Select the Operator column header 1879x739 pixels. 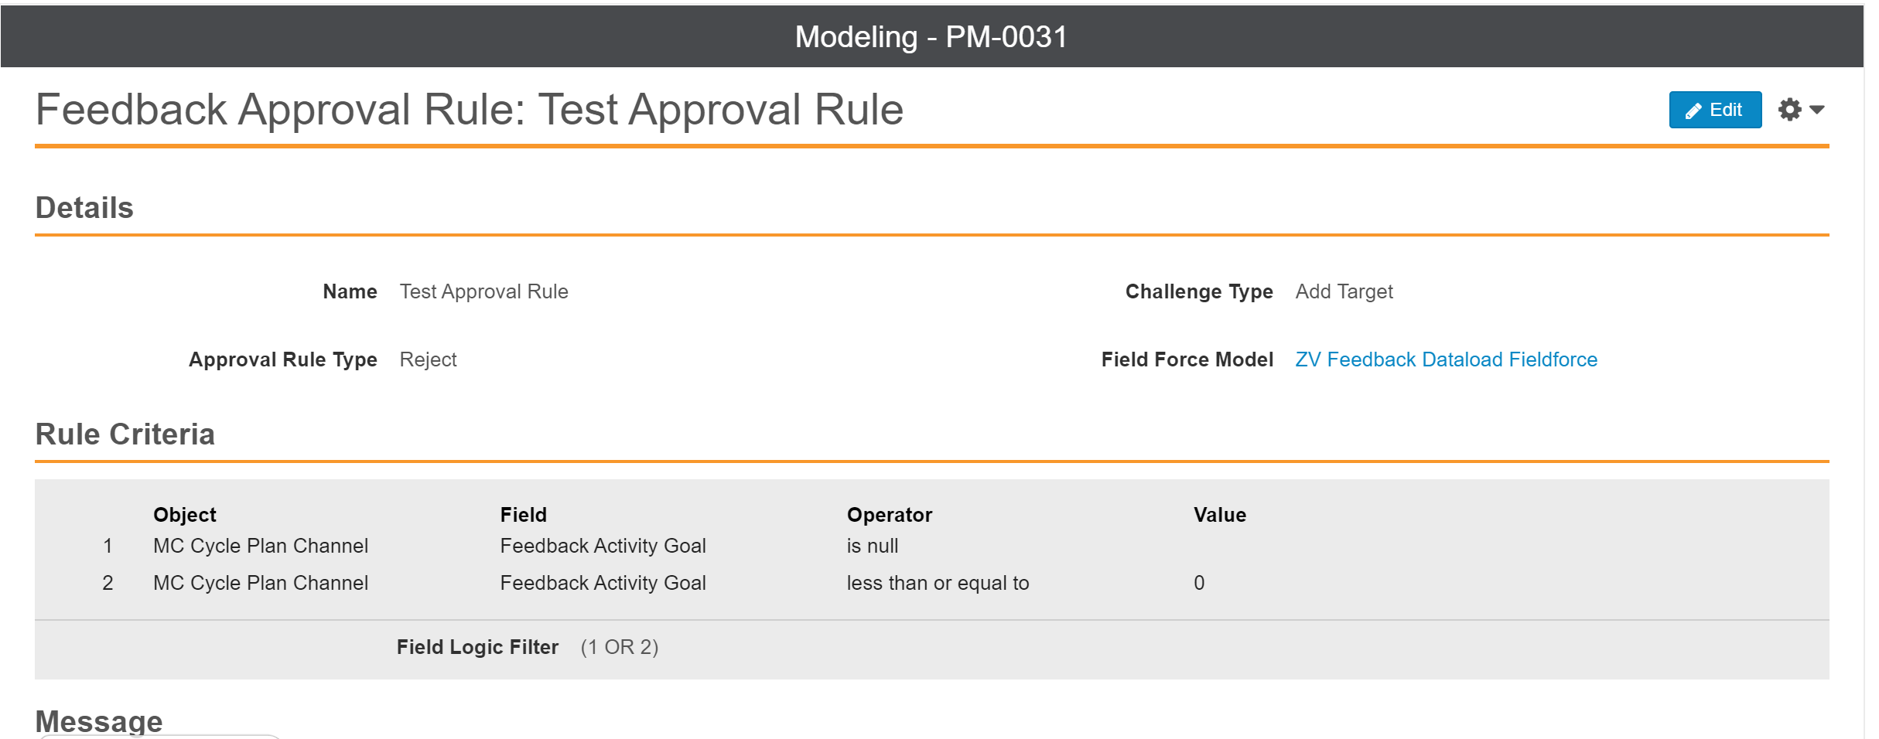[x=889, y=515]
